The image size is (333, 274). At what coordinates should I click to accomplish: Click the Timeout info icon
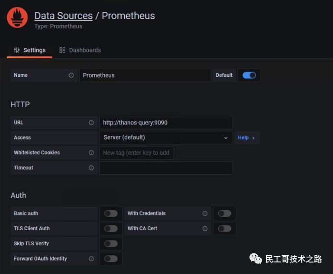[x=91, y=168]
